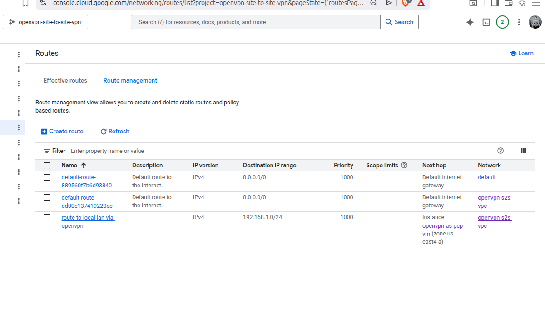The height and width of the screenshot is (323, 545).
Task: Open openvpn-s2s-vpc link in the dd00c137419220ec row
Action: pos(495,201)
